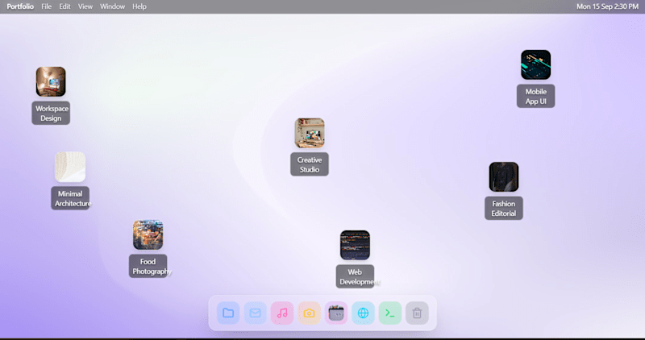Click the date and time in menu bar
Image resolution: width=645 pixels, height=340 pixels.
pyautogui.click(x=607, y=6)
